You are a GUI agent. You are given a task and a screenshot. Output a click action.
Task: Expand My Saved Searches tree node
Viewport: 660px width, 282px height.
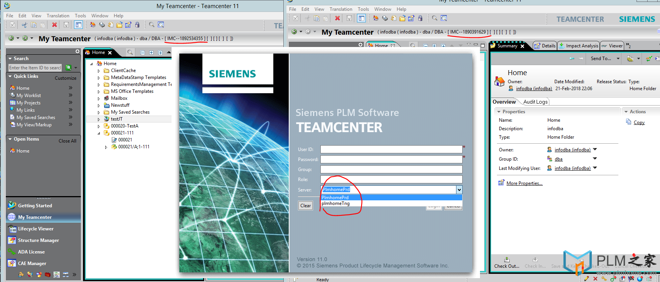pyautogui.click(x=99, y=112)
